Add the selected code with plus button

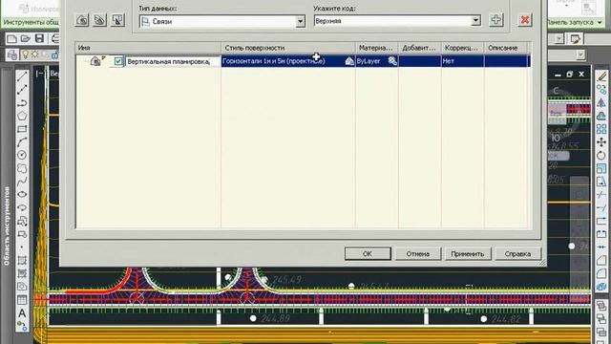tap(496, 20)
